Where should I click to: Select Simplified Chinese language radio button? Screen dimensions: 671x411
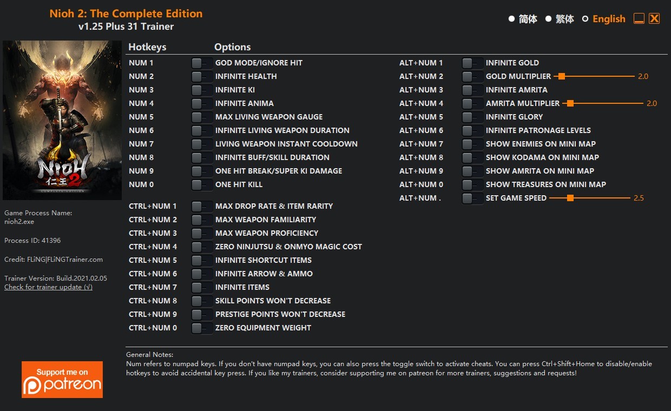[511, 19]
